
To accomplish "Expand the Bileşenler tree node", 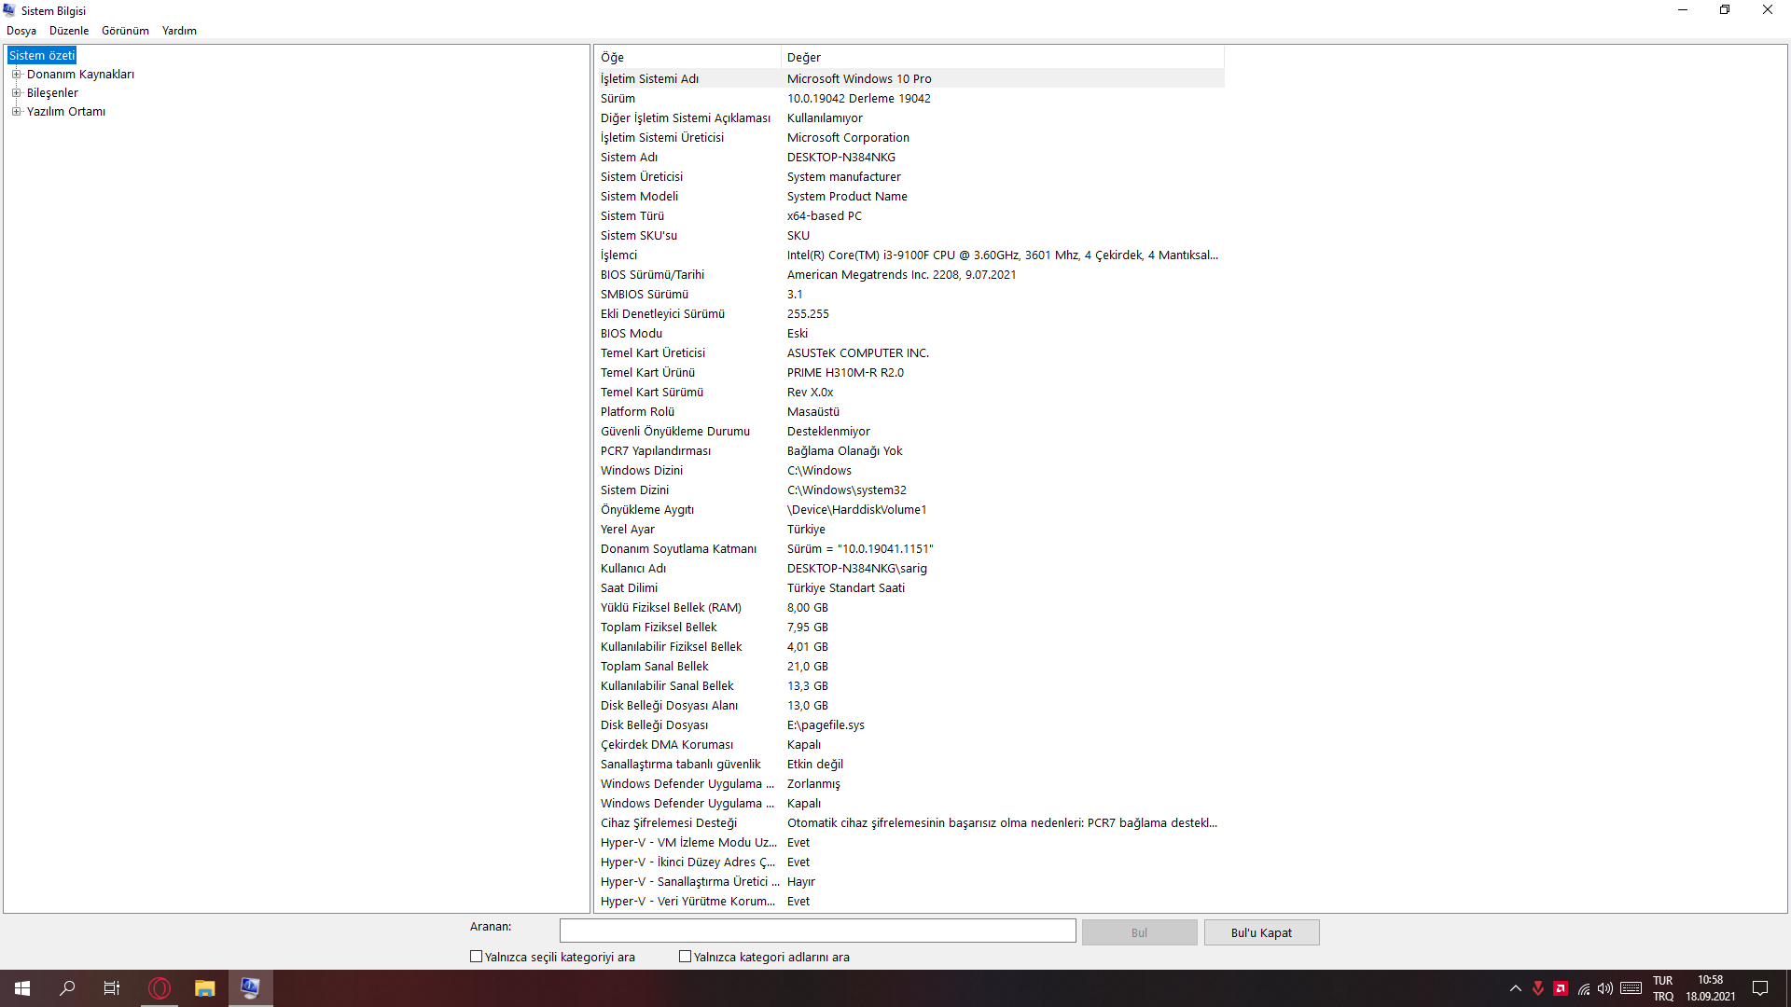I will 16,93.
